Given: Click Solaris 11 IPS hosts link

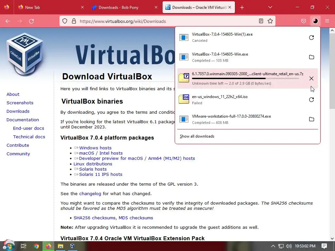Looking at the screenshot, I should pos(101,175).
